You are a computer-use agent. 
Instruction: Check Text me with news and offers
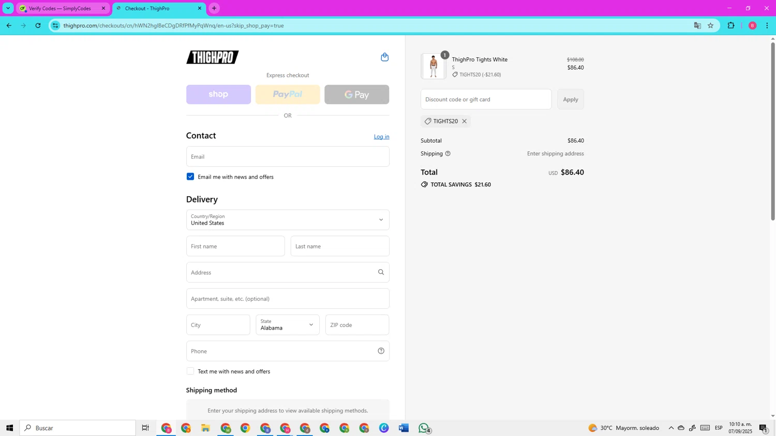pyautogui.click(x=190, y=371)
